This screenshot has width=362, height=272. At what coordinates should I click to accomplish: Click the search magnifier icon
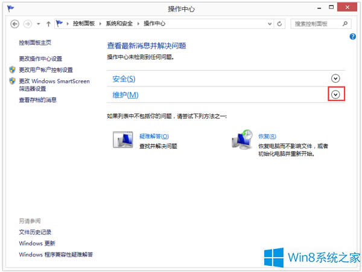click(345, 24)
